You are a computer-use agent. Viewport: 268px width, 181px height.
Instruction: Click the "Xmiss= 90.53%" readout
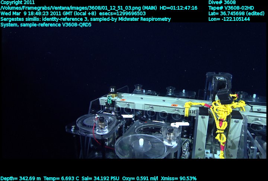(179, 178)
